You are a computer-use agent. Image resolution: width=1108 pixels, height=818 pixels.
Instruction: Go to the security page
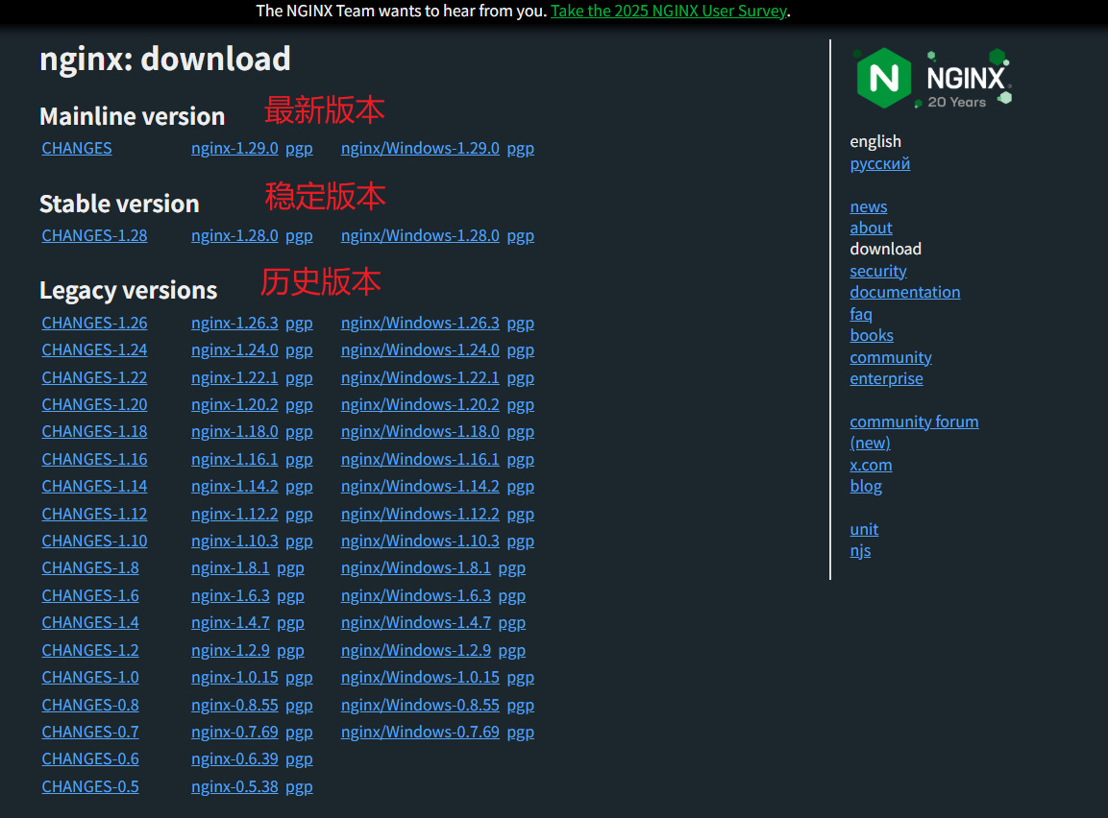877,271
